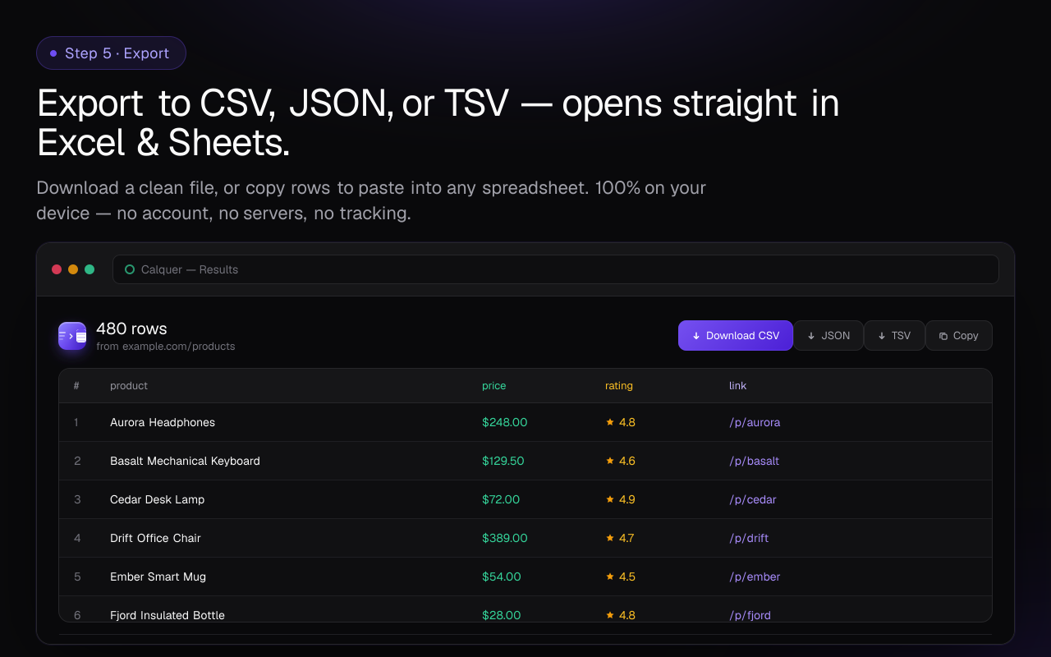
Task: Click the price column header
Action: click(x=494, y=386)
